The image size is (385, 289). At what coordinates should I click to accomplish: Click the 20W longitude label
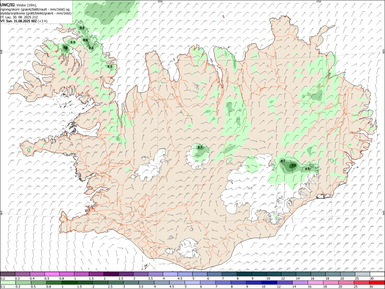pyautogui.click(x=160, y=2)
